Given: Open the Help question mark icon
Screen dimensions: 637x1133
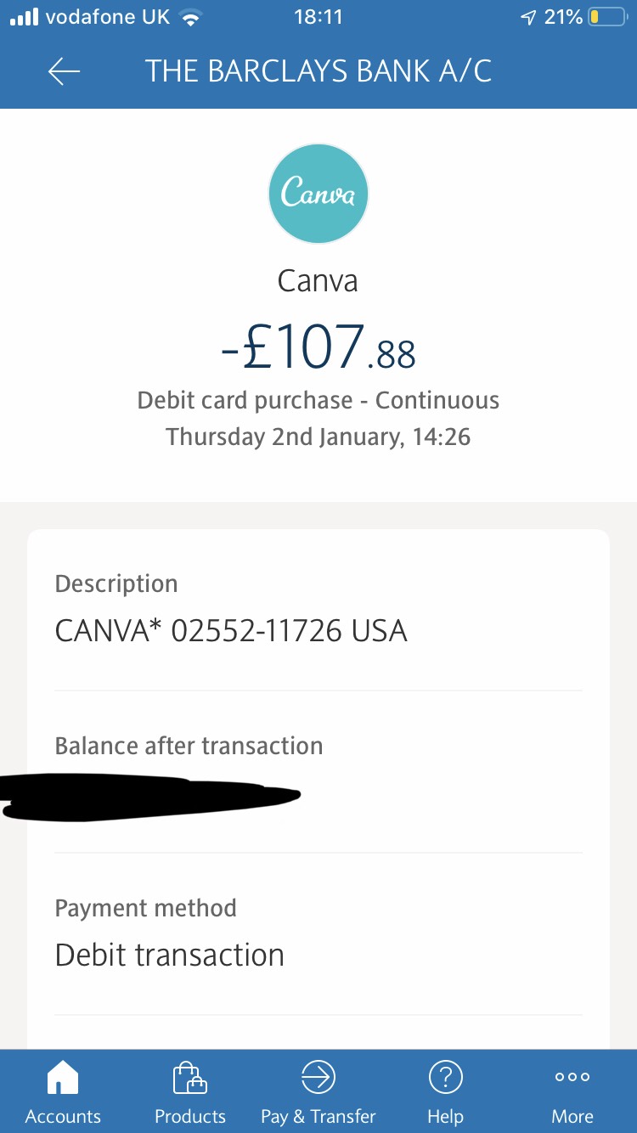Looking at the screenshot, I should pos(445,1078).
